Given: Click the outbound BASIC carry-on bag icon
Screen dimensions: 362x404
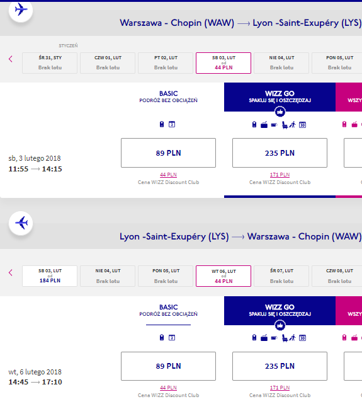Looking at the screenshot, I should (162, 124).
